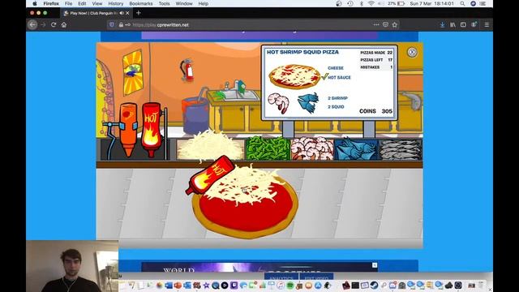Click the 'COINS 305' total
This screenshot has width=519, height=292.
coord(375,111)
